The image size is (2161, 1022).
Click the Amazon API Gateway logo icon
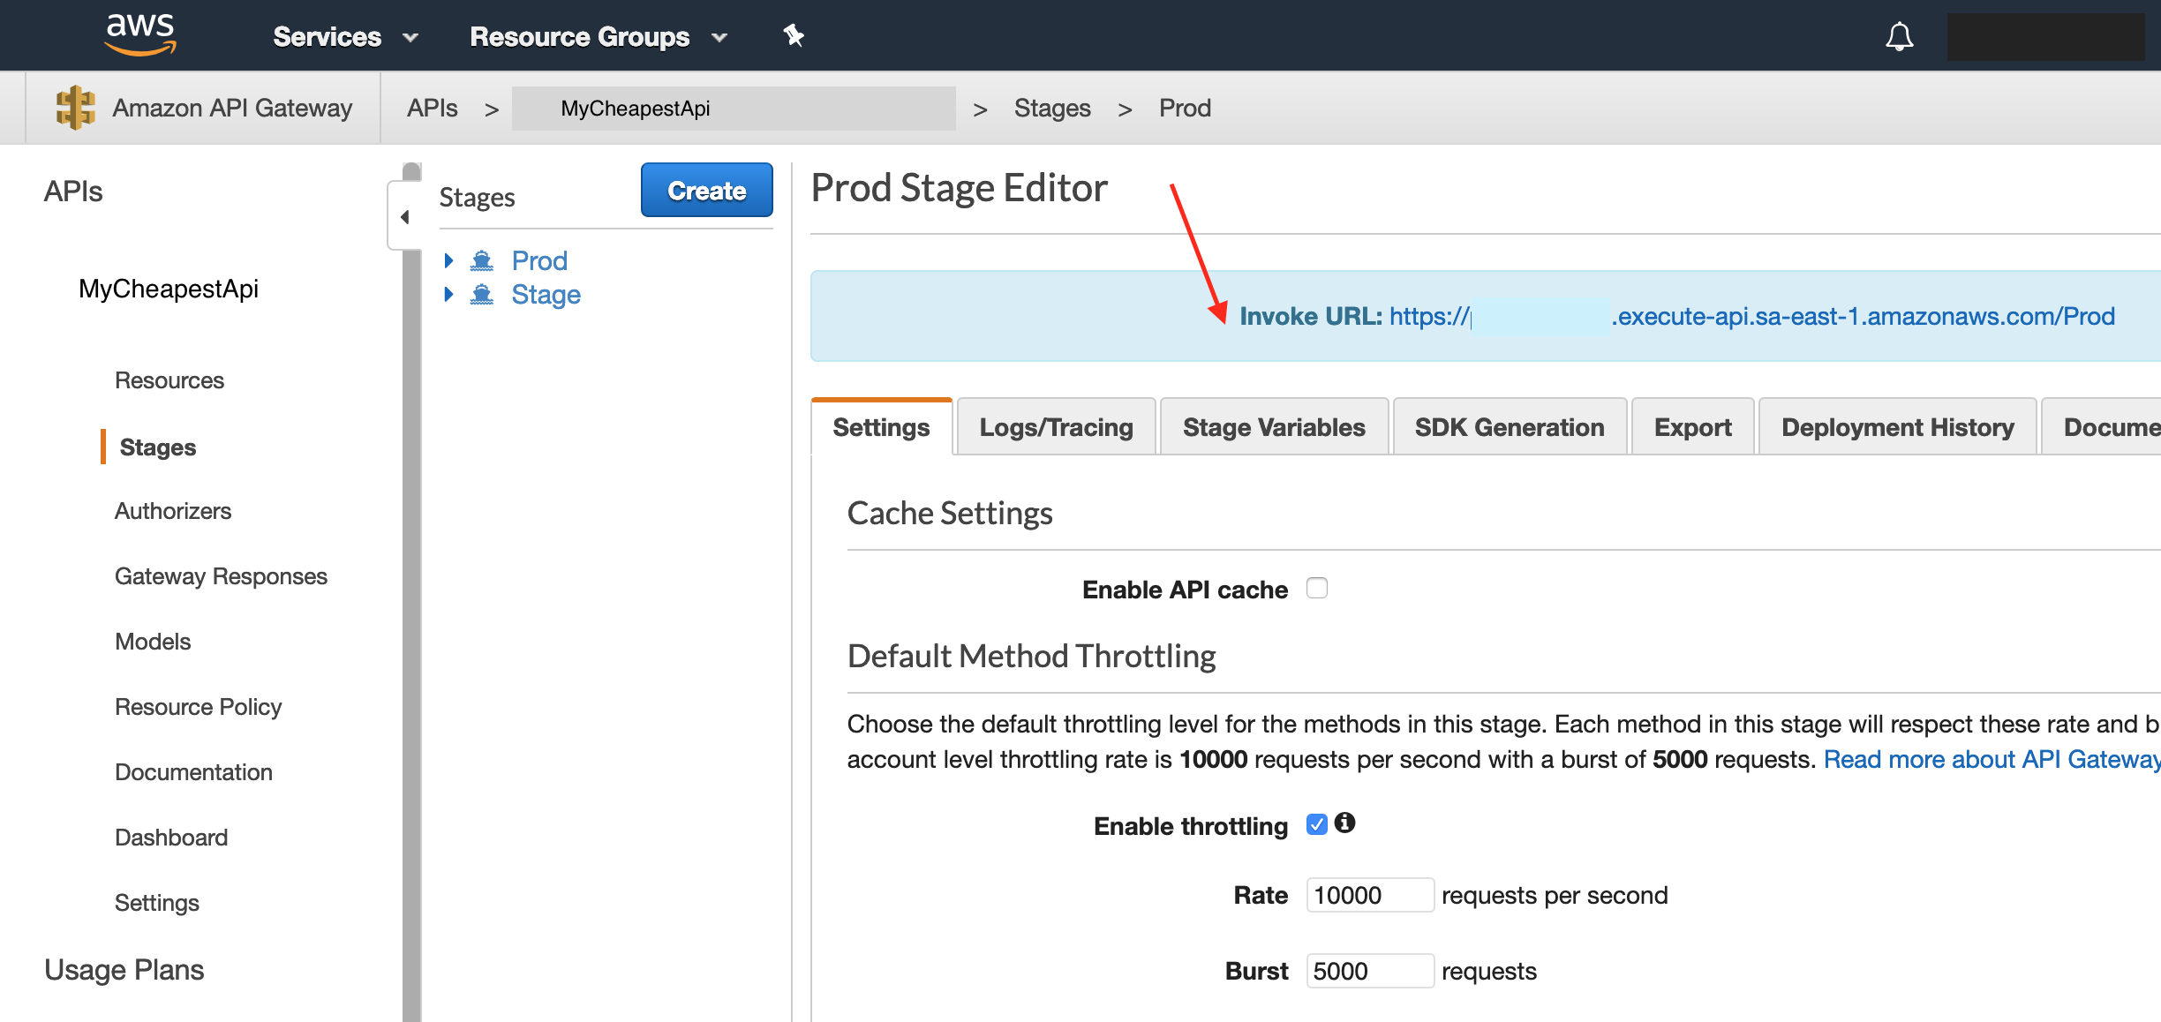pos(75,108)
